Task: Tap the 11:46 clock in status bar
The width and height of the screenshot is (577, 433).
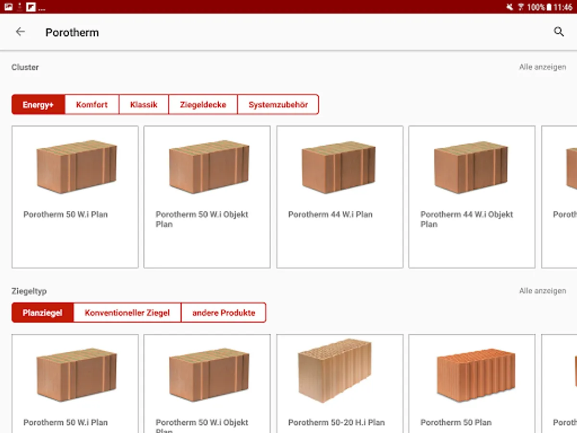Action: [x=563, y=7]
